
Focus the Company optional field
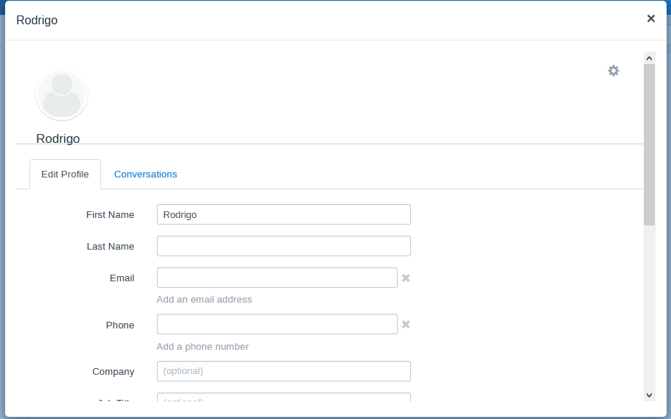[284, 371]
